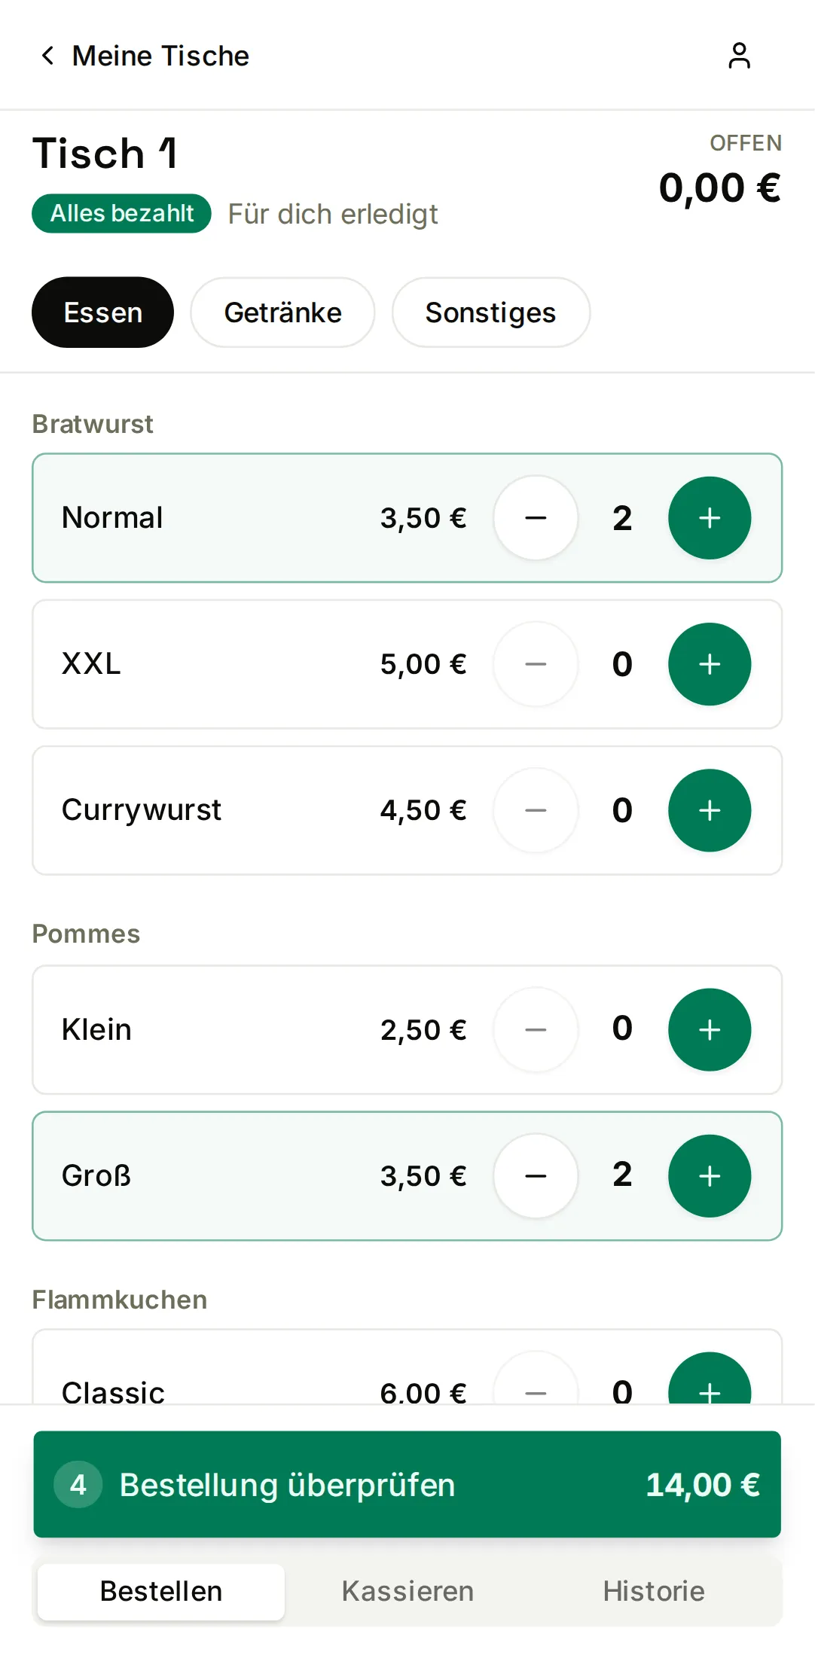Select the Bestellen tab
This screenshot has height=1658, width=815.
click(x=161, y=1591)
